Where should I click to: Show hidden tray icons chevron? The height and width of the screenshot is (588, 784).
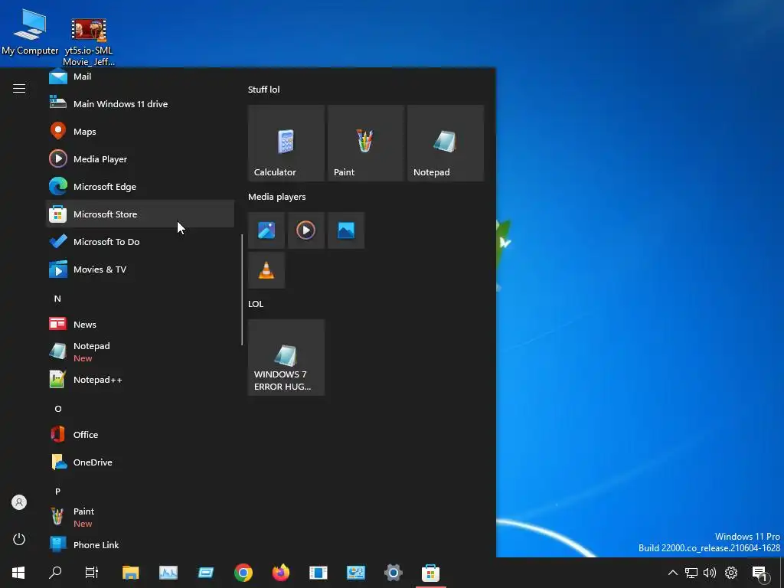[673, 573]
